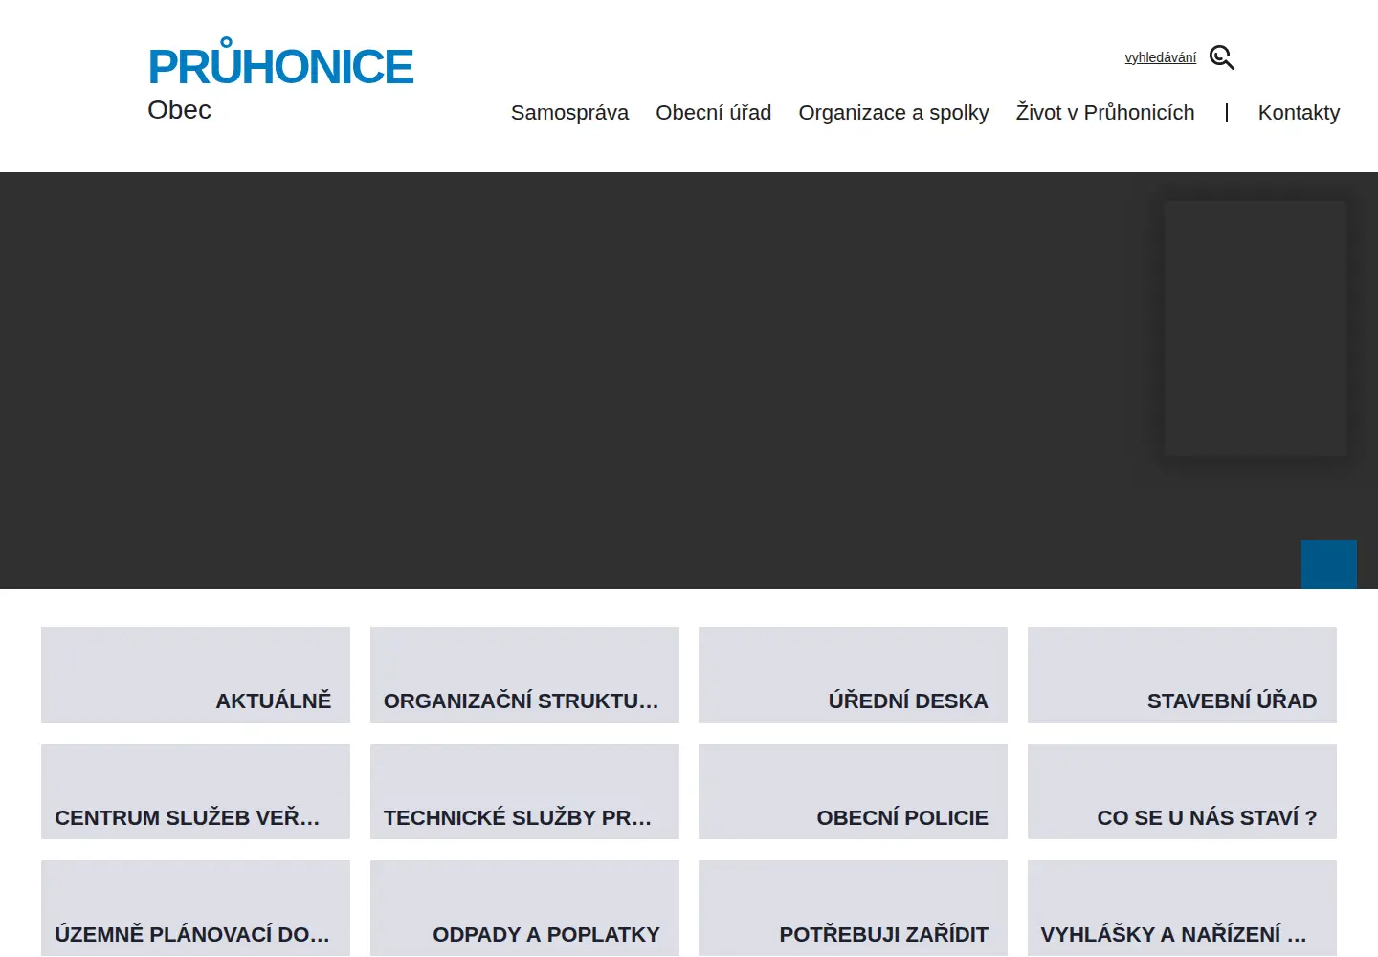Open the ÚŘEDNÍ DESKA tile
Image resolution: width=1378 pixels, height=957 pixels.
(x=853, y=675)
